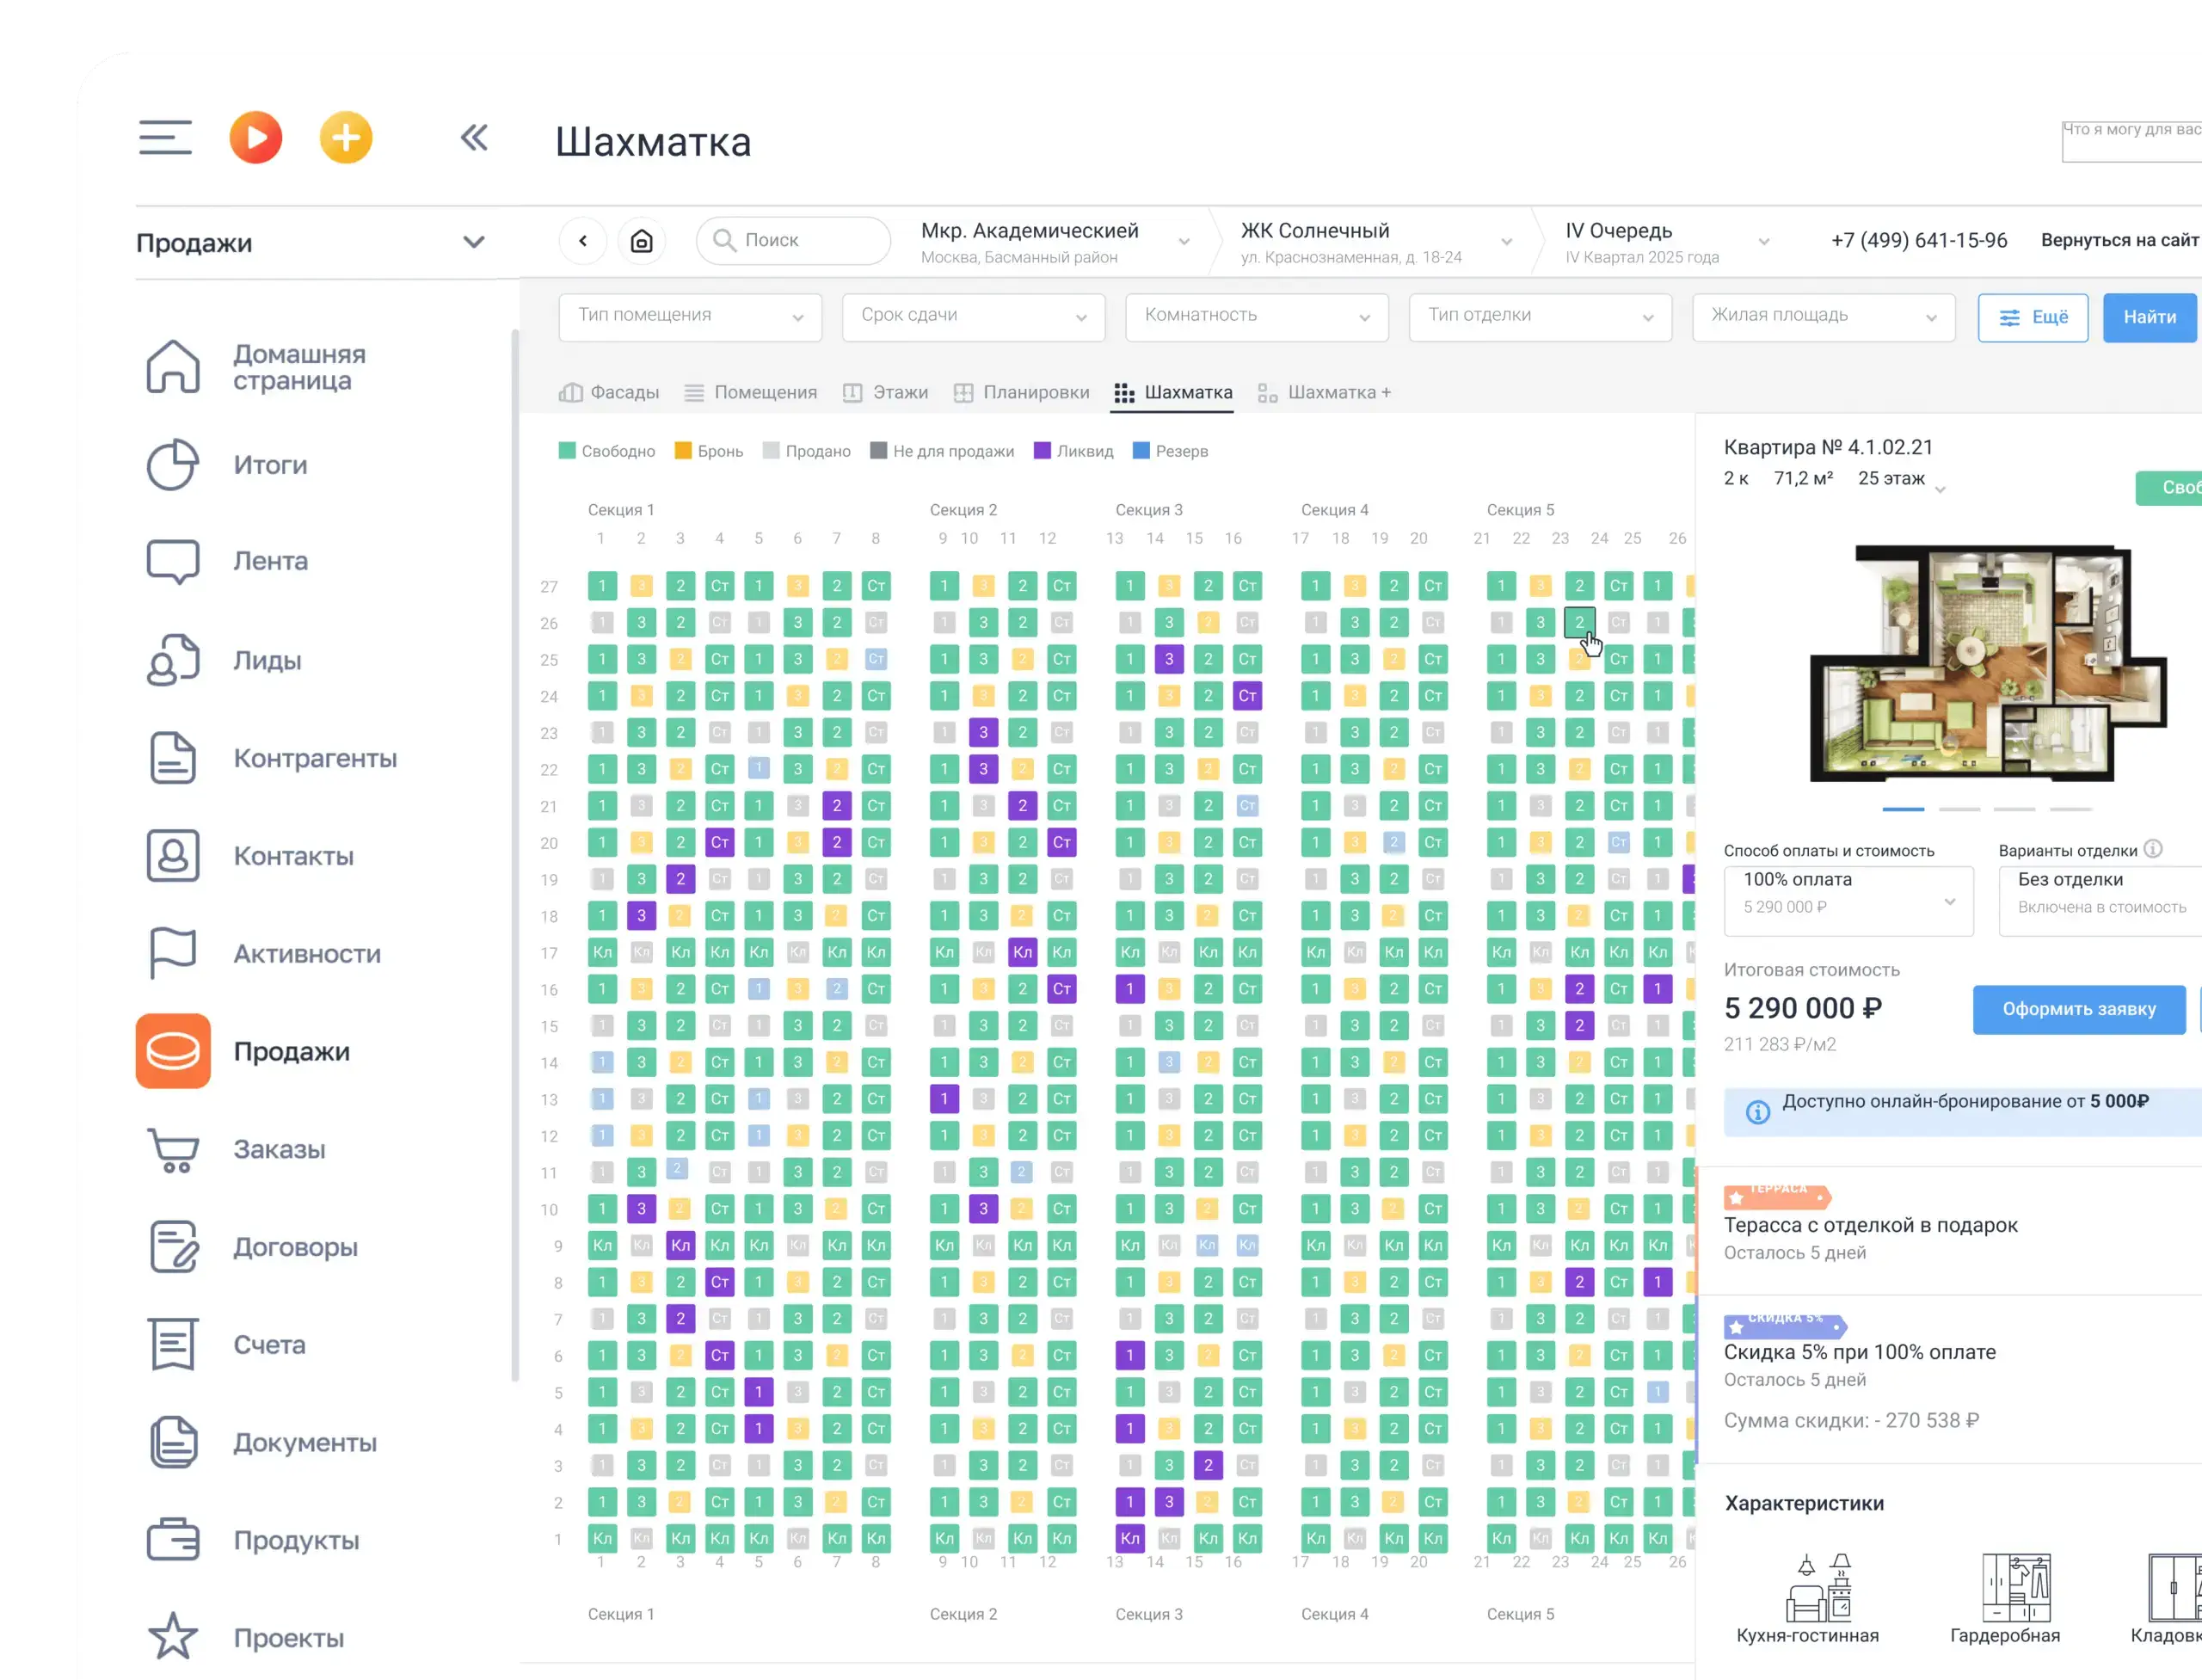Click Без отделки finishing option
The image size is (2202, 1680).
click(2100, 901)
